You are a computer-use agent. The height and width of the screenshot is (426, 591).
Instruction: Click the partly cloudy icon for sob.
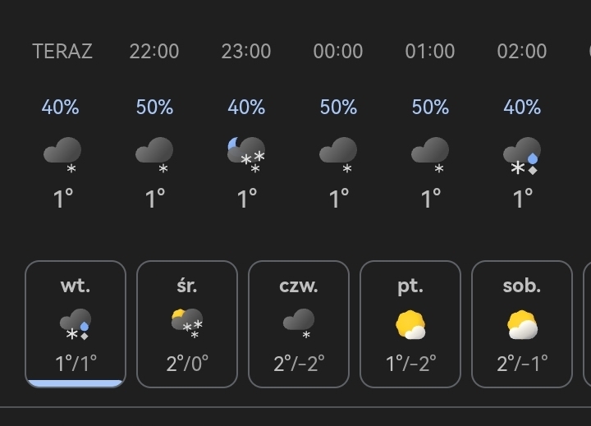[x=522, y=326]
